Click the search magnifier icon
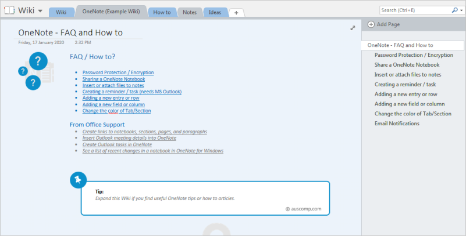 pos(454,10)
